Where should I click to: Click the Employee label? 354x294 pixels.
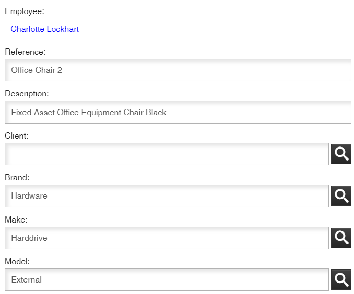click(24, 11)
